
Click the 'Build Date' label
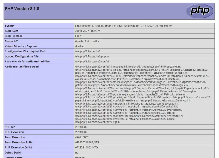[x=11, y=31]
